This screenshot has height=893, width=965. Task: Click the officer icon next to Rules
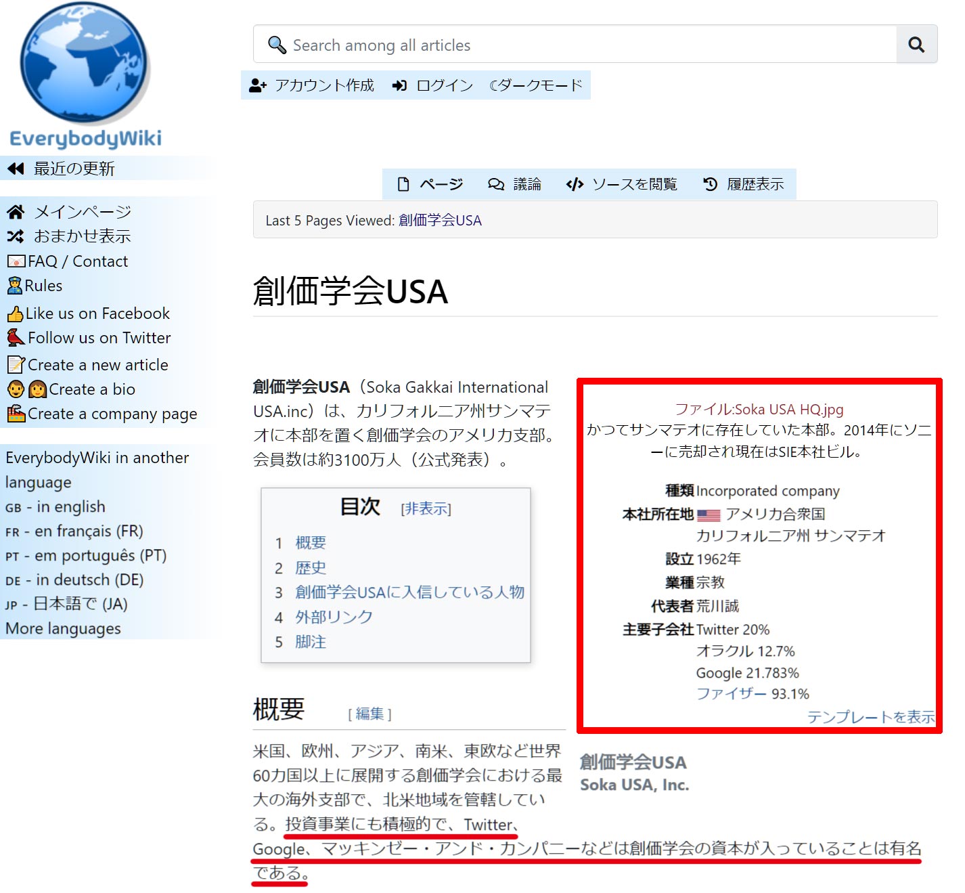(x=15, y=286)
